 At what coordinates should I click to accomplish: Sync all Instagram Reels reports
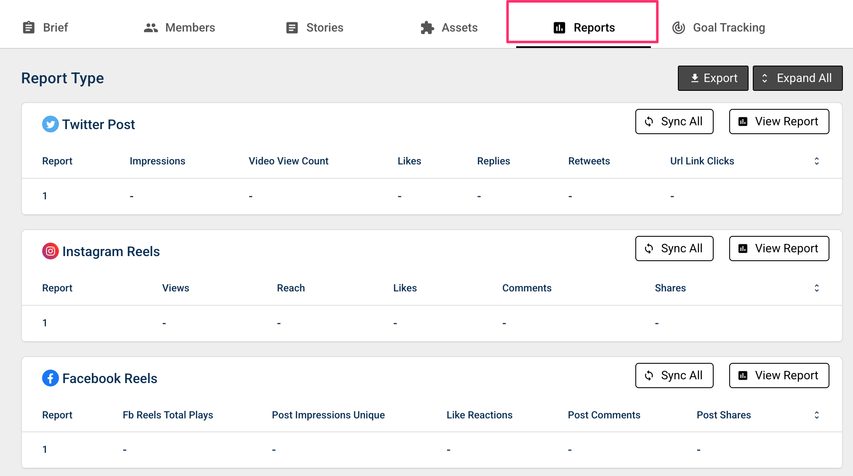point(674,249)
